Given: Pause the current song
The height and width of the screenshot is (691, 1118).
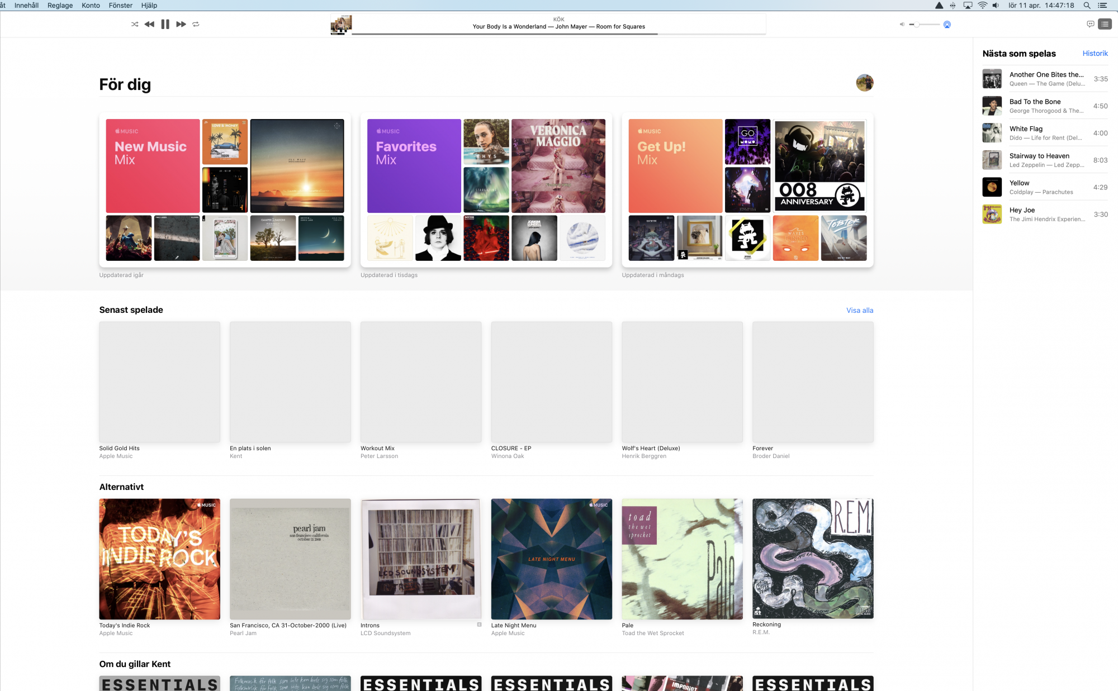Looking at the screenshot, I should [x=165, y=24].
